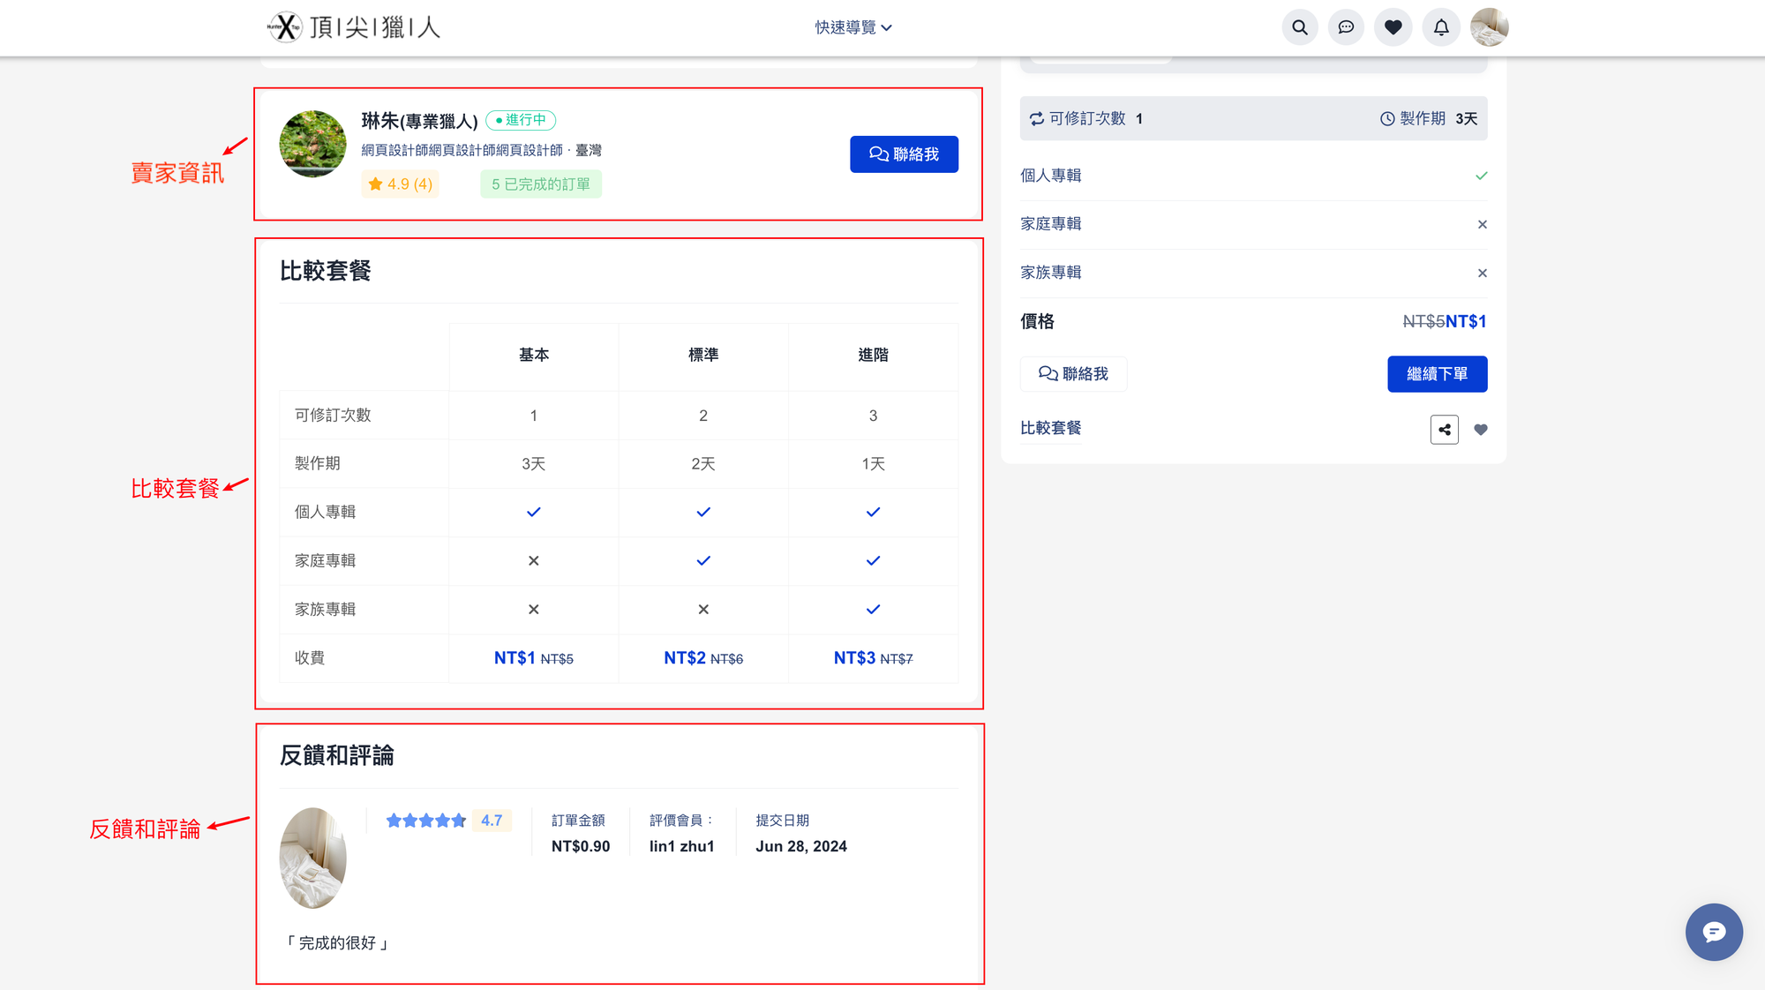The image size is (1765, 990).
Task: Open the floating chat support bubble
Action: point(1714,932)
